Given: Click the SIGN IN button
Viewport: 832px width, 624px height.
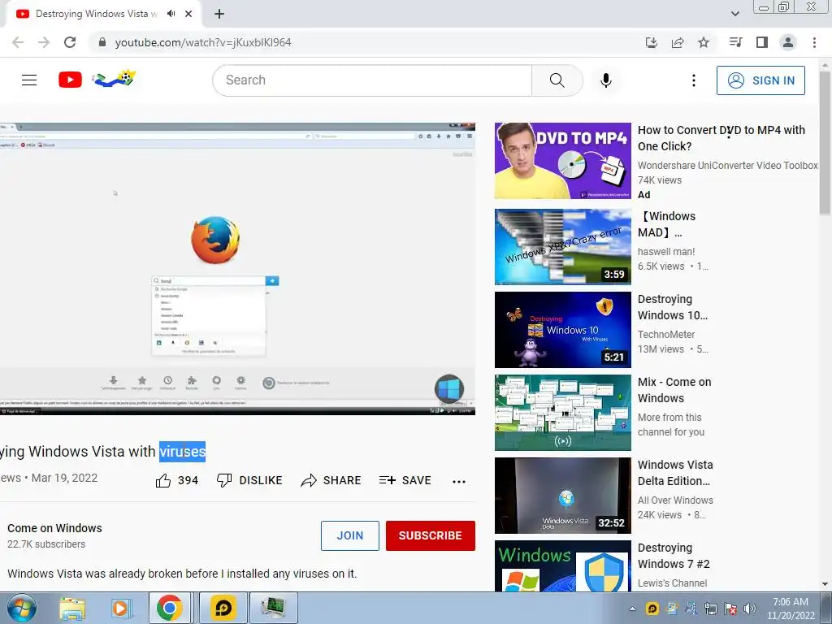Looking at the screenshot, I should pyautogui.click(x=760, y=80).
